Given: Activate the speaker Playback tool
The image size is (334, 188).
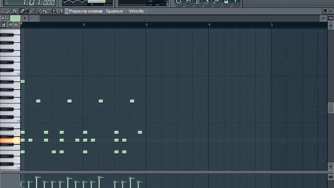Looking at the screenshot, I should [61, 11].
